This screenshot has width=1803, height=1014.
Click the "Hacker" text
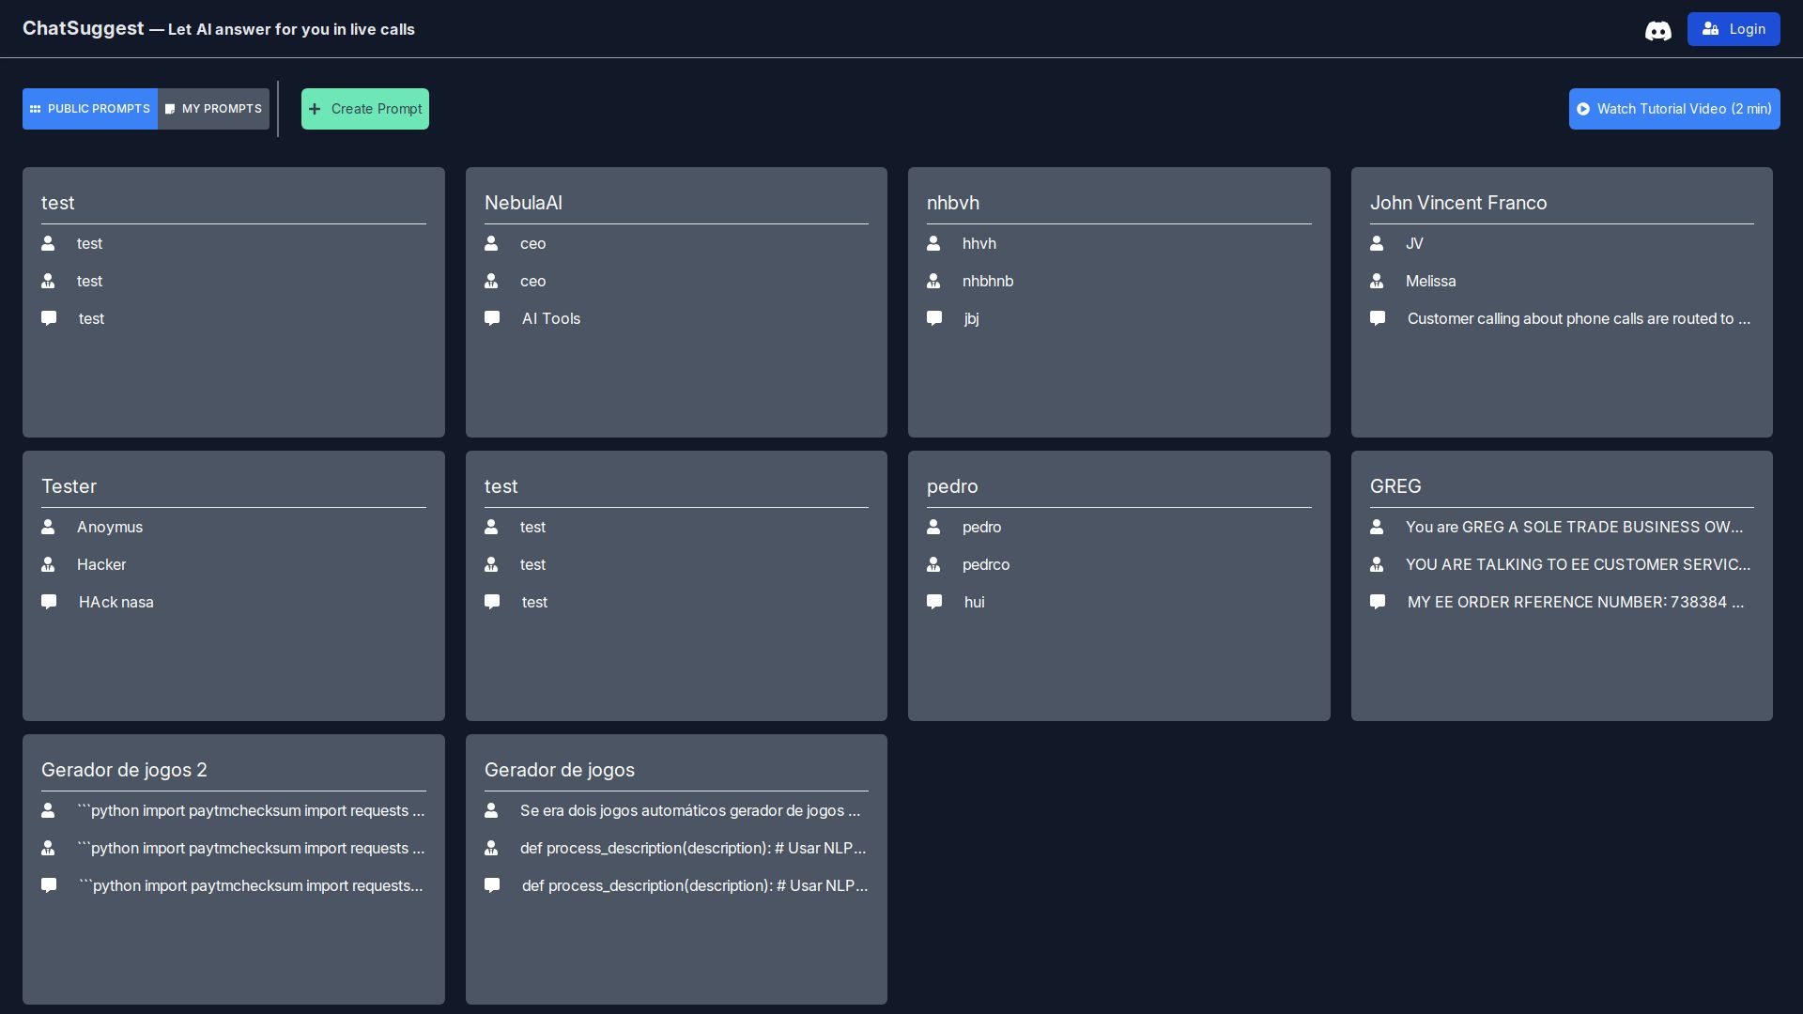pyautogui.click(x=101, y=564)
